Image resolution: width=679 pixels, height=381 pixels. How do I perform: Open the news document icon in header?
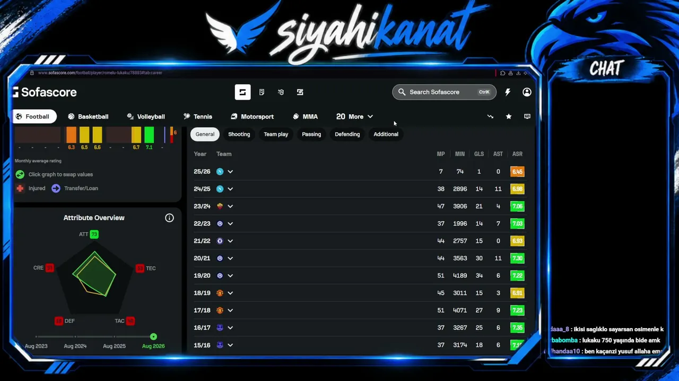262,92
